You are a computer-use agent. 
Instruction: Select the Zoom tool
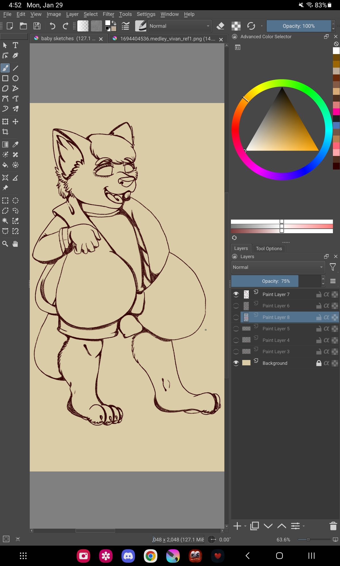point(5,244)
